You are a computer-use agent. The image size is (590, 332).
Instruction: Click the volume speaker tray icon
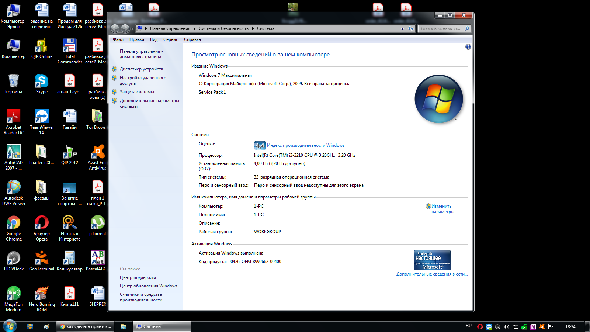pyautogui.click(x=506, y=326)
